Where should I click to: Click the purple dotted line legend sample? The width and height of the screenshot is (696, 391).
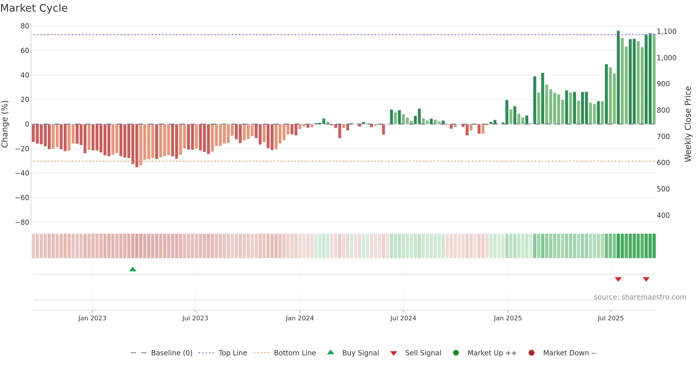click(206, 353)
